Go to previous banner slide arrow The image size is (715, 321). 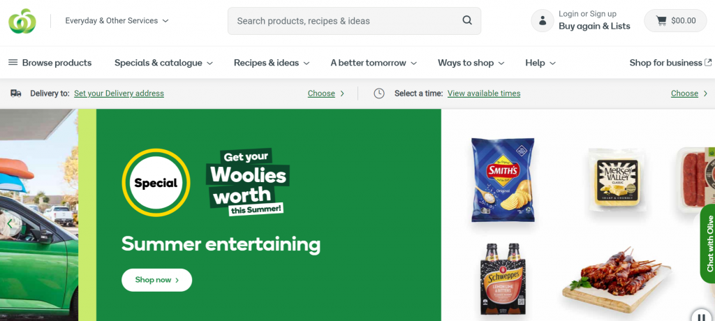click(x=10, y=223)
